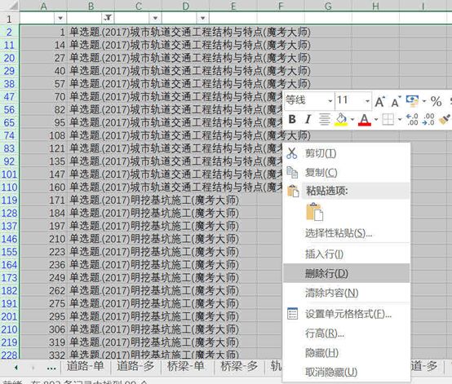Click cell with value 171
The image size is (452, 384).
click(43, 200)
